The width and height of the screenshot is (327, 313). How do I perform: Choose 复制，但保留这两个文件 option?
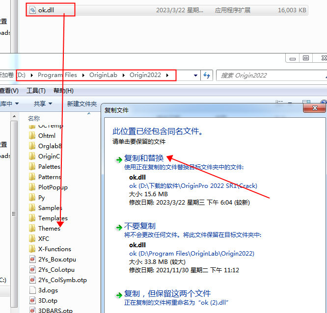click(167, 294)
